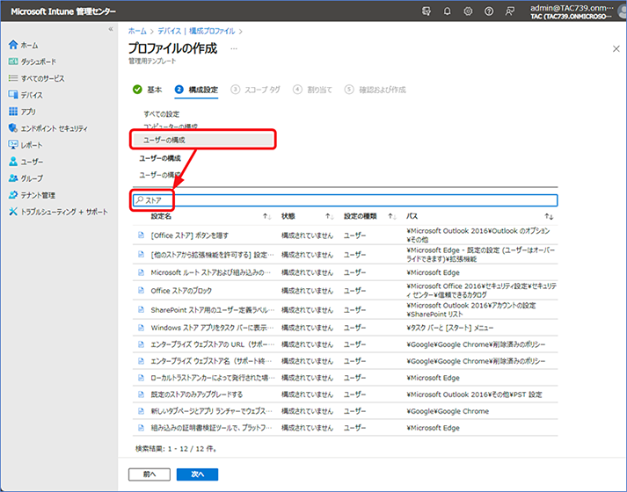Click document icon for Office ストアのブロック
The width and height of the screenshot is (627, 492).
(x=141, y=290)
